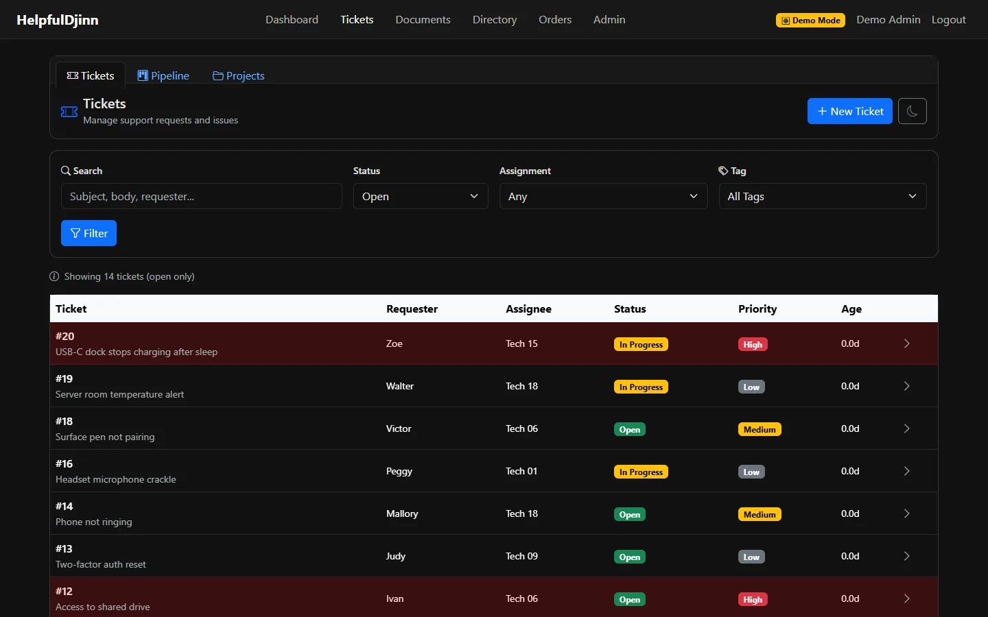Image resolution: width=988 pixels, height=617 pixels.
Task: Switch to the Projects tab
Action: (x=239, y=75)
